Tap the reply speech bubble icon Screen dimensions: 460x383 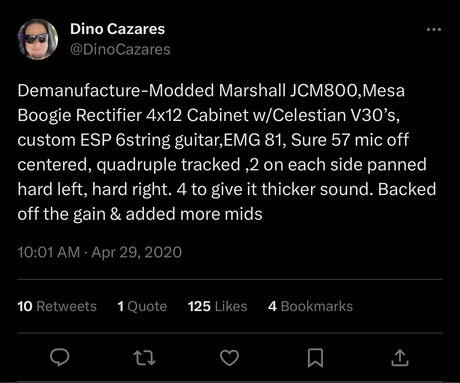[59, 358]
